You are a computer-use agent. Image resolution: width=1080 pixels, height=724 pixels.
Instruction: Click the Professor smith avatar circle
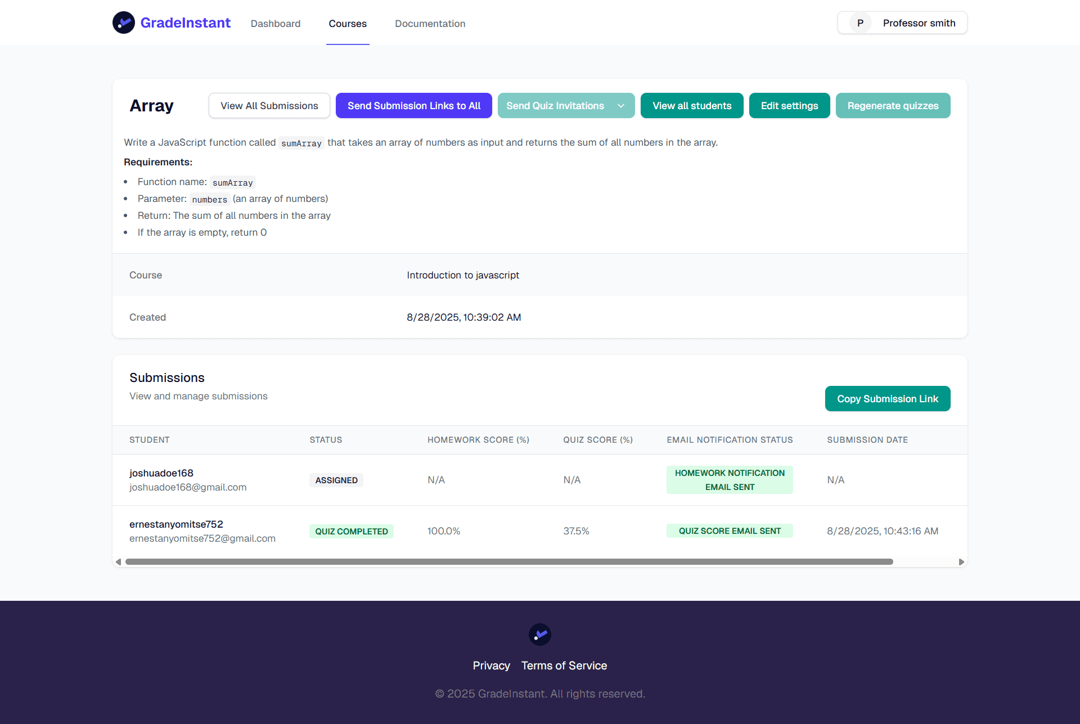coord(860,23)
